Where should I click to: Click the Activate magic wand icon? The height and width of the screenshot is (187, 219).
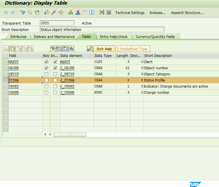pyautogui.click(x=54, y=13)
